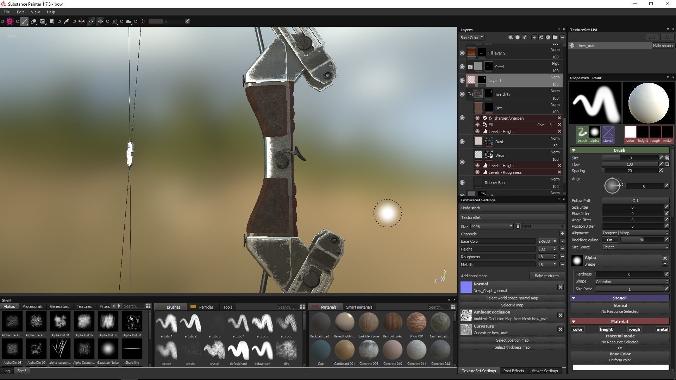The image size is (676, 380).
Task: Add a fill layer with bucket icon
Action: coord(541,37)
